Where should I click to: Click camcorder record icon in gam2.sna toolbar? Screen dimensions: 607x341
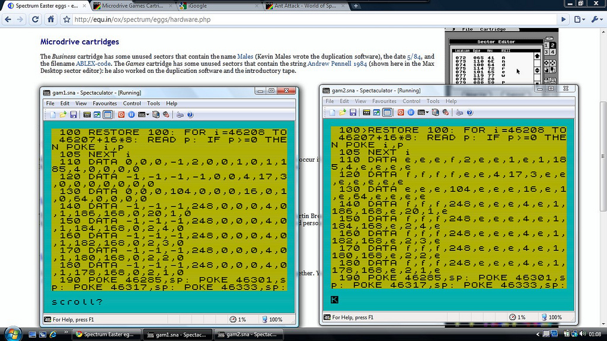click(436, 112)
